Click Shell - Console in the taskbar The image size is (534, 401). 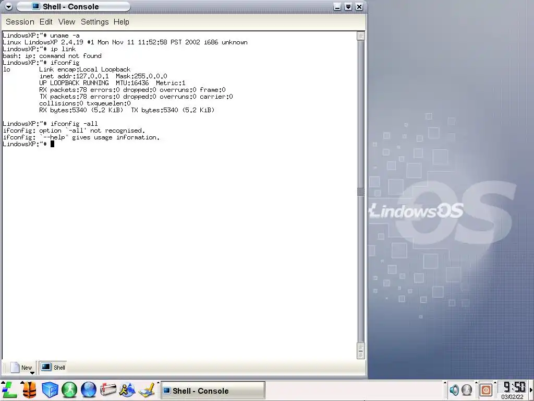click(213, 391)
